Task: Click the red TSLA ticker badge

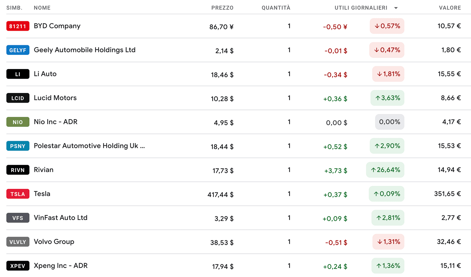Action: pos(18,194)
